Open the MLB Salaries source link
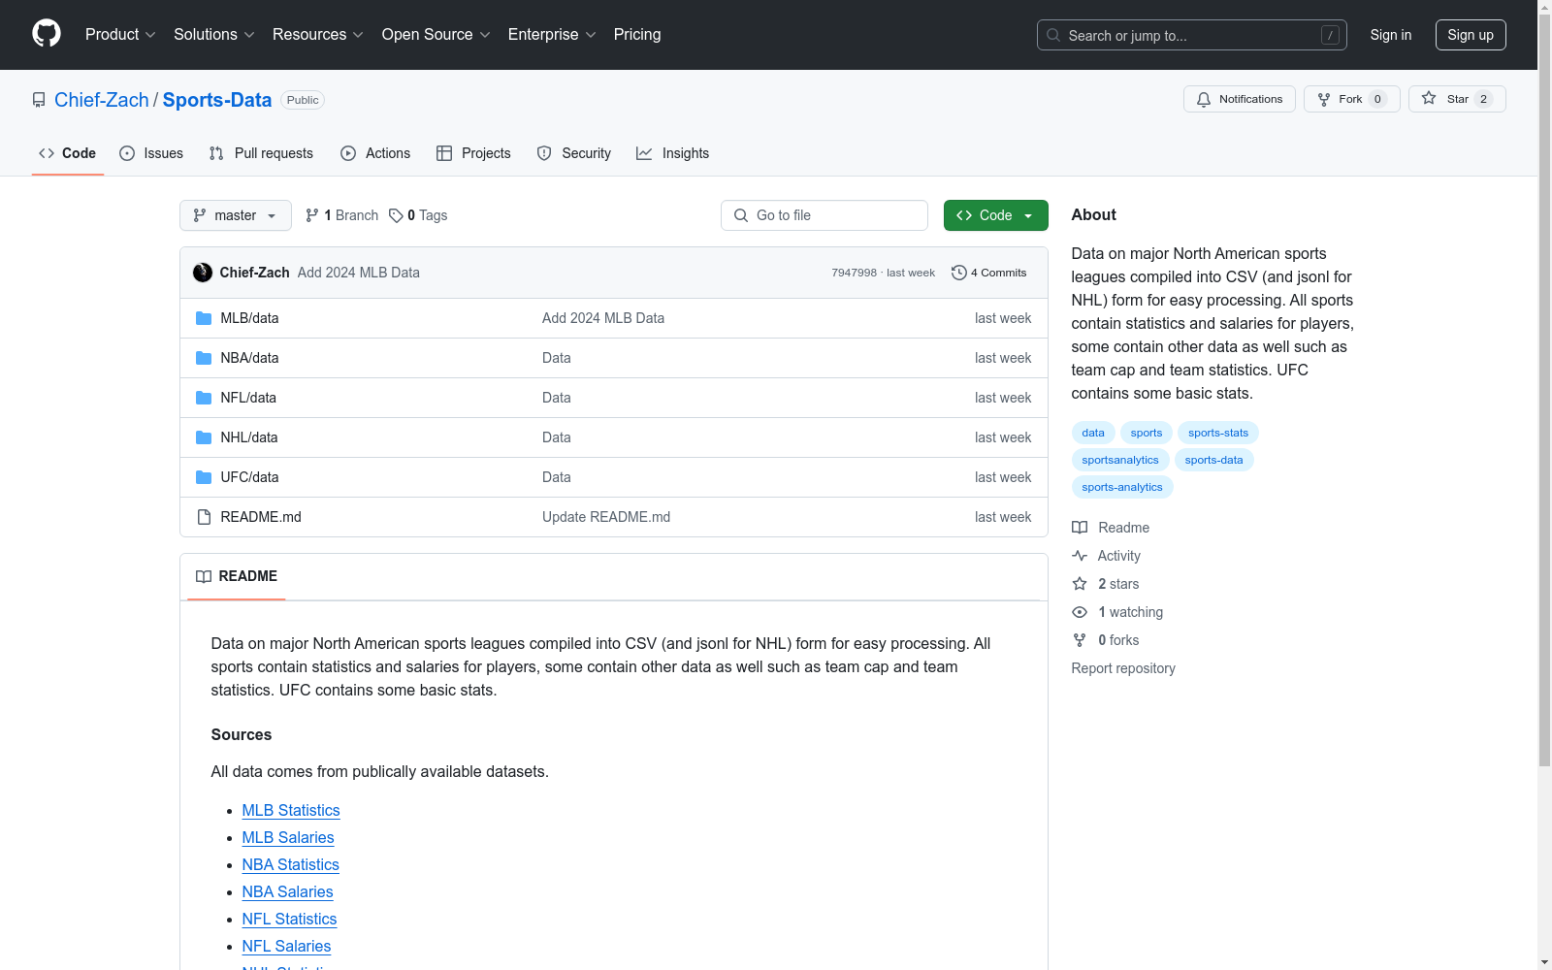 tap(288, 838)
